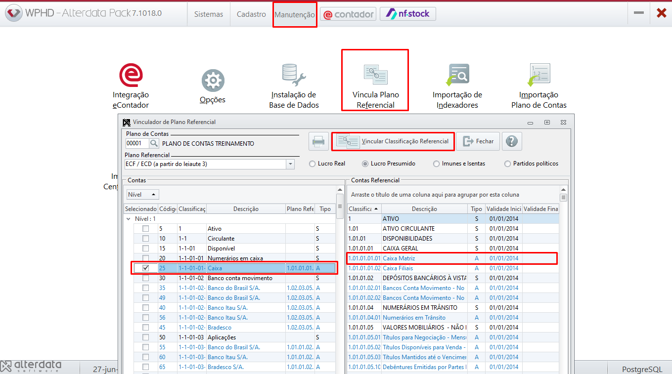
Task: Select the Caixa Matriz referencial row
Action: click(453, 258)
